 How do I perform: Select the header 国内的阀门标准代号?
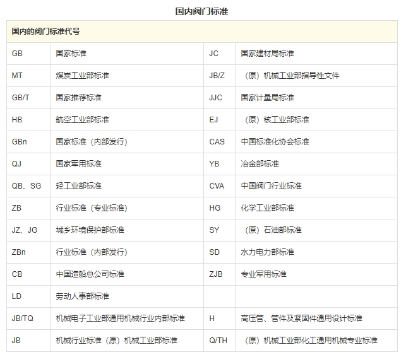click(202, 32)
